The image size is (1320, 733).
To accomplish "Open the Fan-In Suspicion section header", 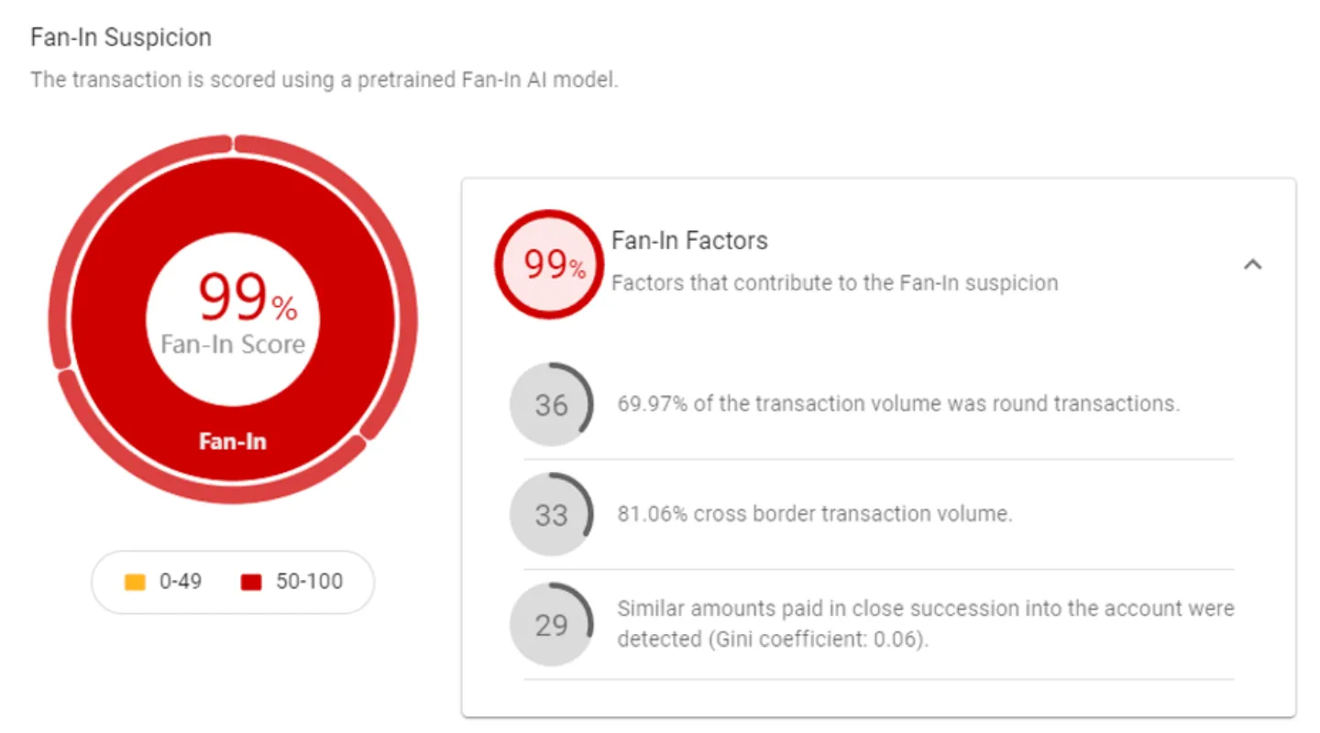I will tap(120, 37).
